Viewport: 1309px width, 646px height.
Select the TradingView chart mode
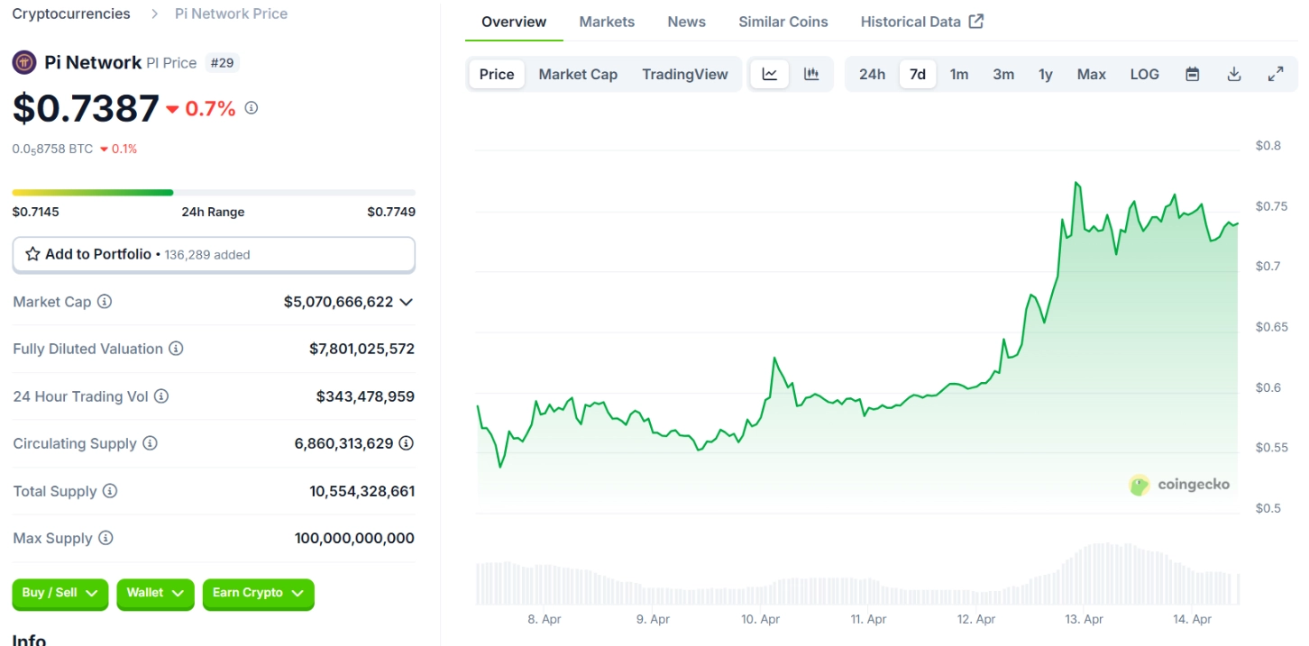coord(685,74)
